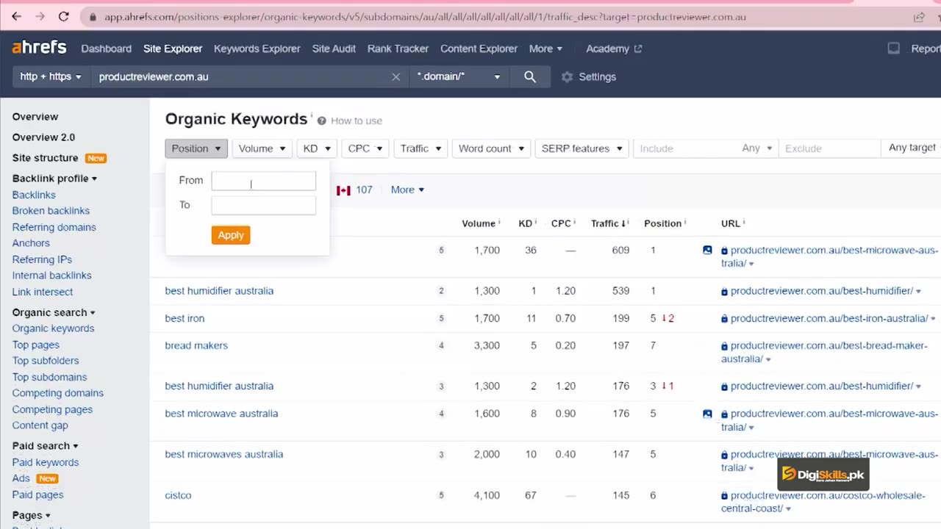This screenshot has width=941, height=529.
Task: Open the SERP features filter dropdown
Action: click(x=582, y=148)
